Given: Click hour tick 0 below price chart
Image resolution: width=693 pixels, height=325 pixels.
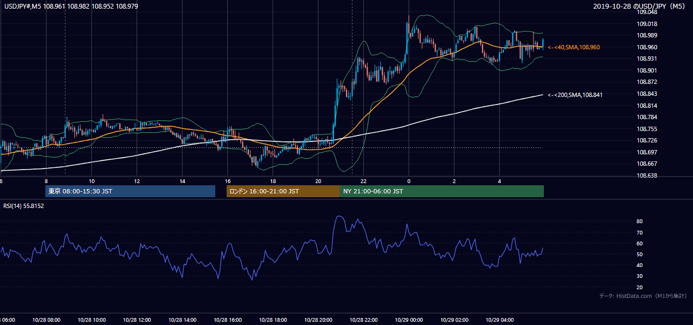Looking at the screenshot, I should click(x=409, y=181).
